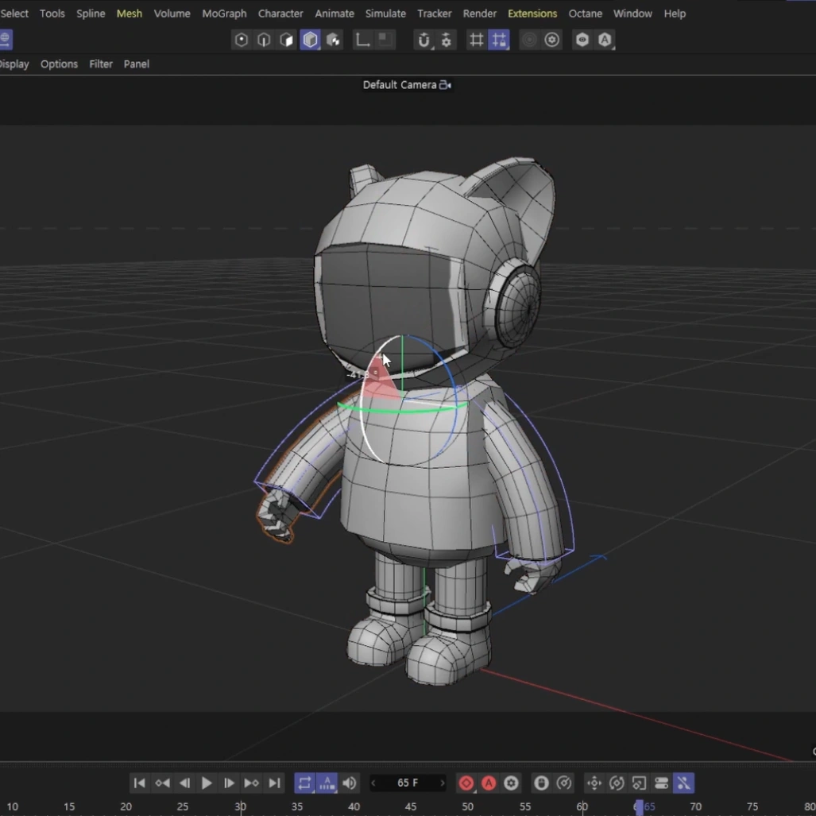816x816 pixels.
Task: Toggle snapping with the magnet icon
Action: (423, 40)
